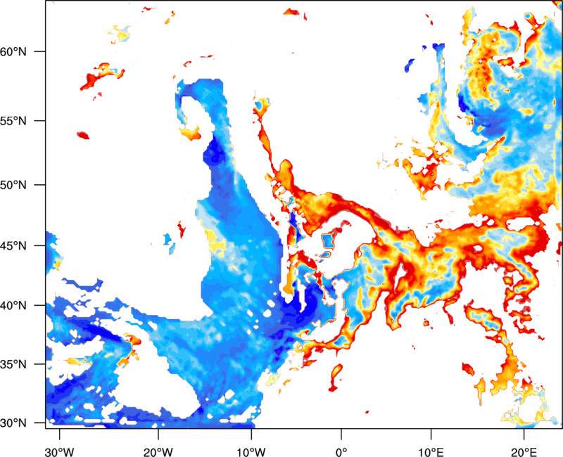Click the 45°N latitude label

(13, 246)
